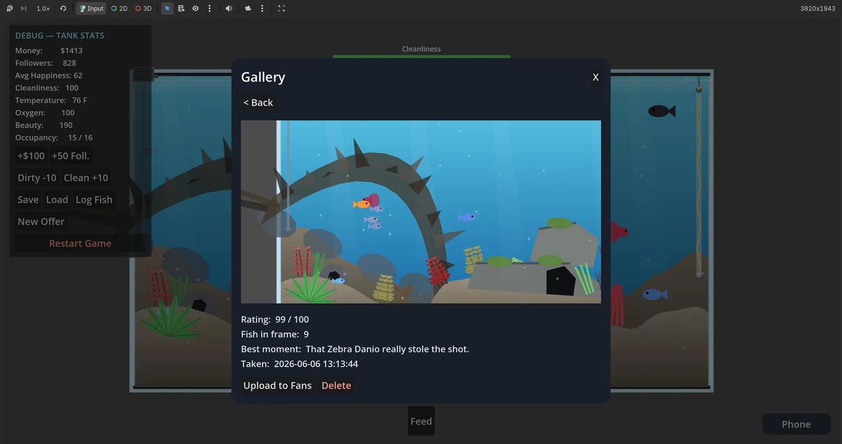Image resolution: width=842 pixels, height=444 pixels.
Task: Reset game speed with the circular arrow icon
Action: (63, 8)
